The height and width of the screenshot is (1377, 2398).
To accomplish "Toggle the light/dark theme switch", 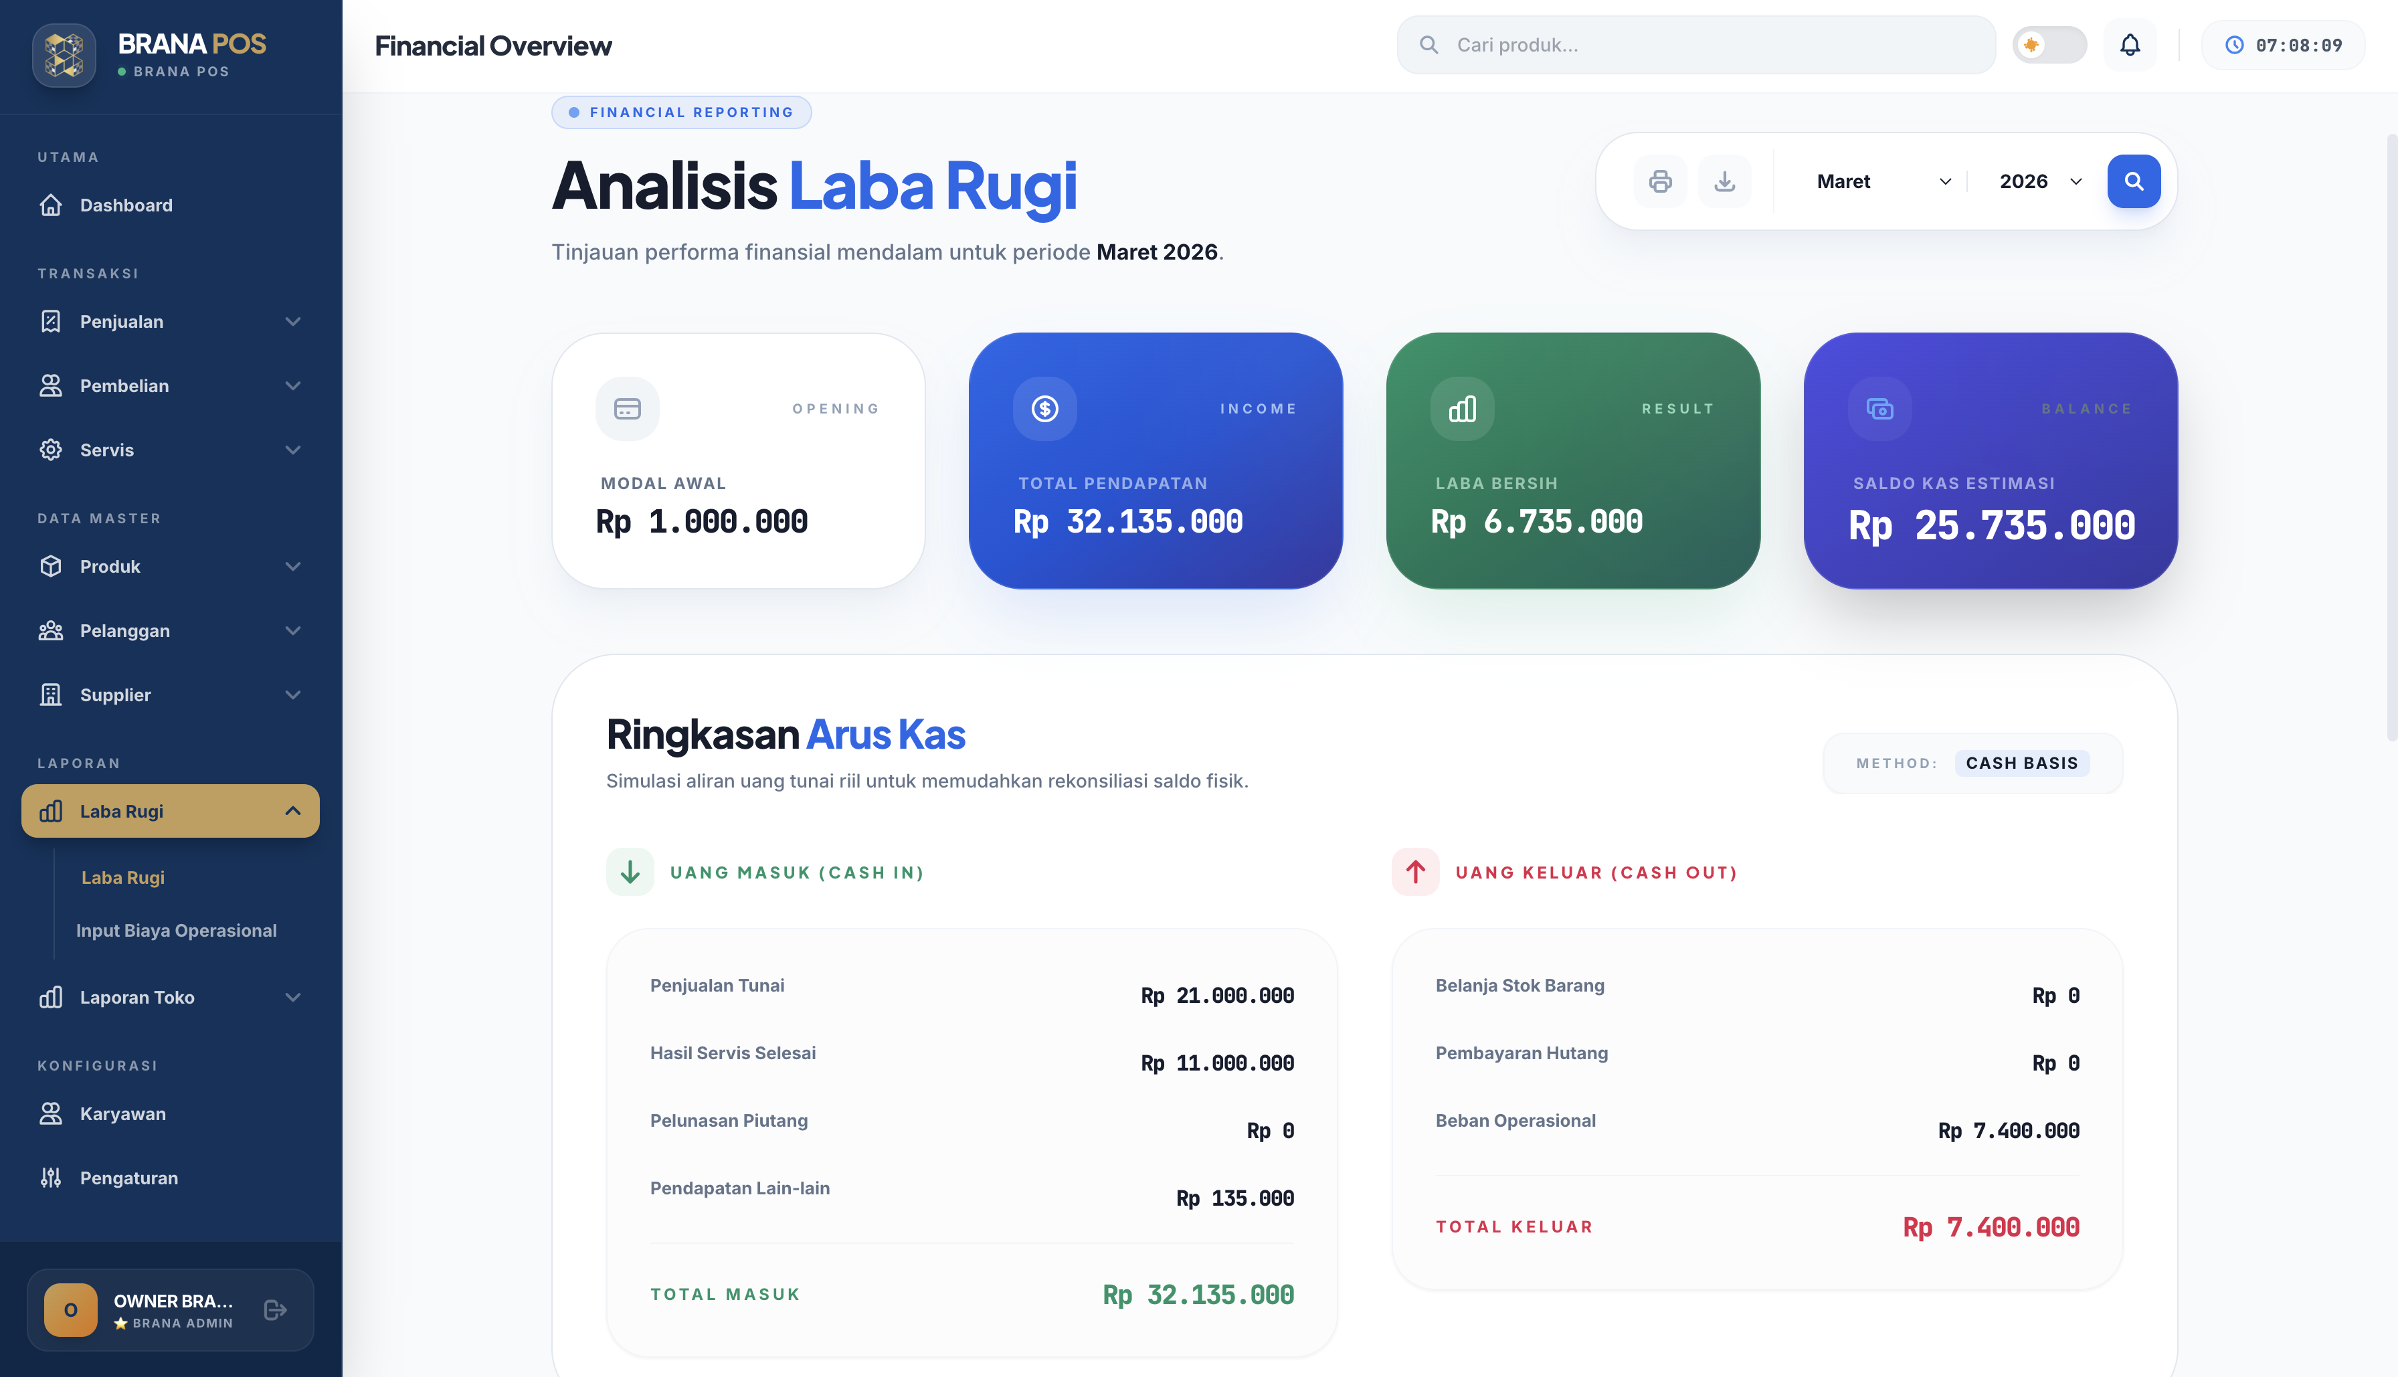I will 2049,44.
